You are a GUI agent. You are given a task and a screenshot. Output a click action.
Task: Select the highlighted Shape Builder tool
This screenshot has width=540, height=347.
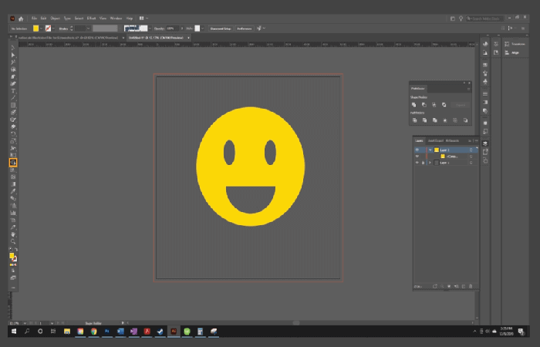tap(13, 163)
